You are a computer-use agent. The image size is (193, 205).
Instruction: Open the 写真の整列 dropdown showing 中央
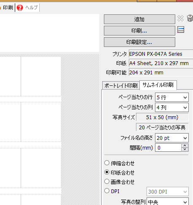pos(168,202)
